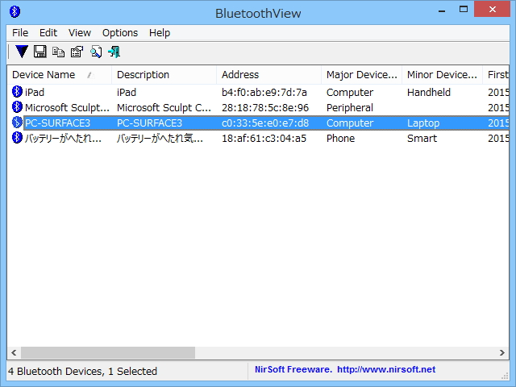Maximize the BluetoothView window

(x=464, y=10)
